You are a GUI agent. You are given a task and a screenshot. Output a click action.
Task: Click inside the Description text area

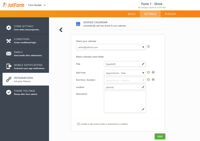point(122,100)
